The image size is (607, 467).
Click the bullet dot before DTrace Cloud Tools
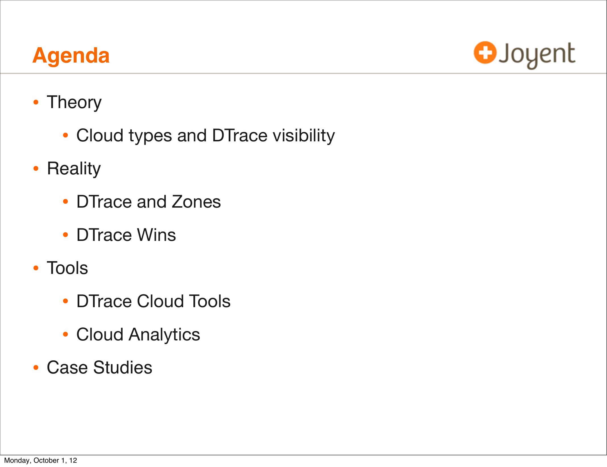click(x=66, y=301)
